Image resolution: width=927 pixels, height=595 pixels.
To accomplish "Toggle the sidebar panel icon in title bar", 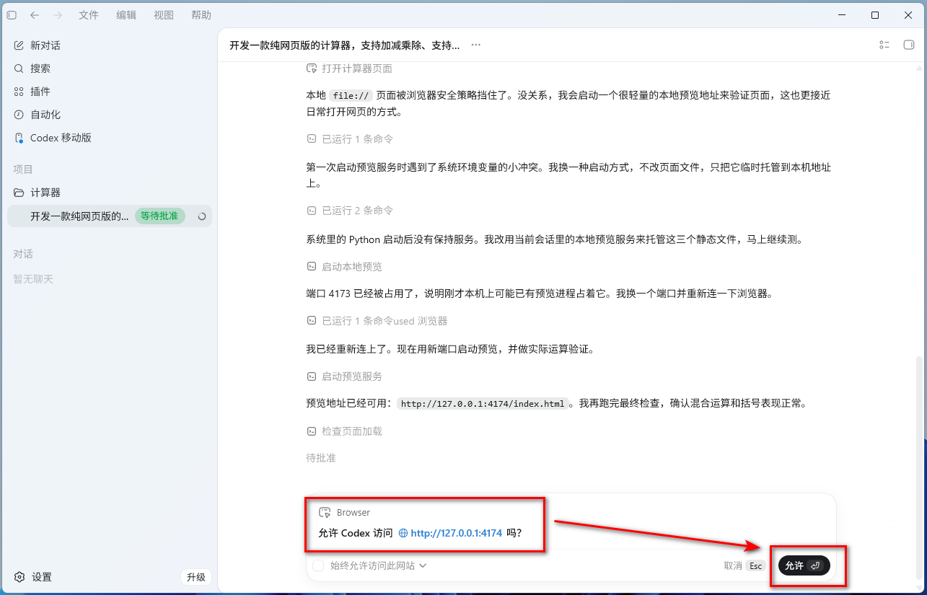I will pos(12,15).
